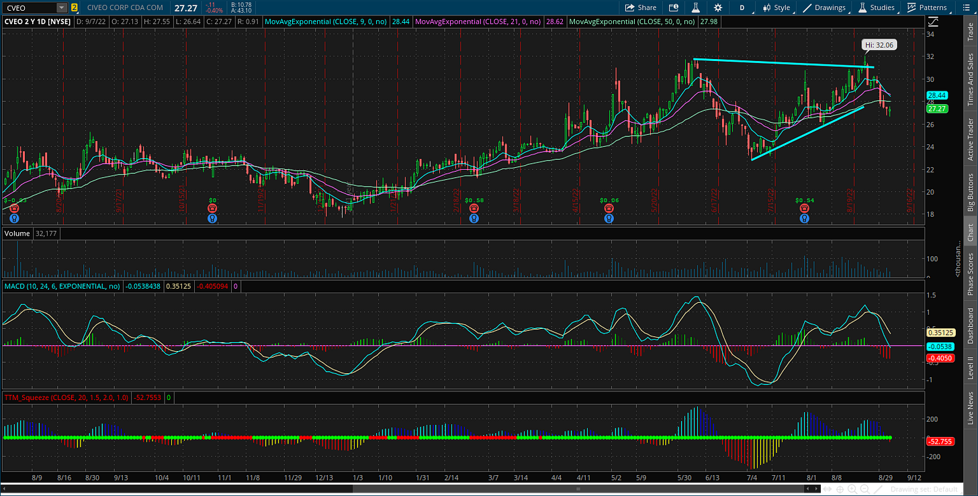Open the Big Buttons side tab
Image resolution: width=978 pixels, height=496 pixels.
tap(970, 193)
